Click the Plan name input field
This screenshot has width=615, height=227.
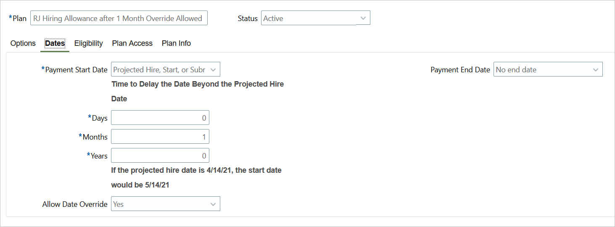pyautogui.click(x=119, y=18)
